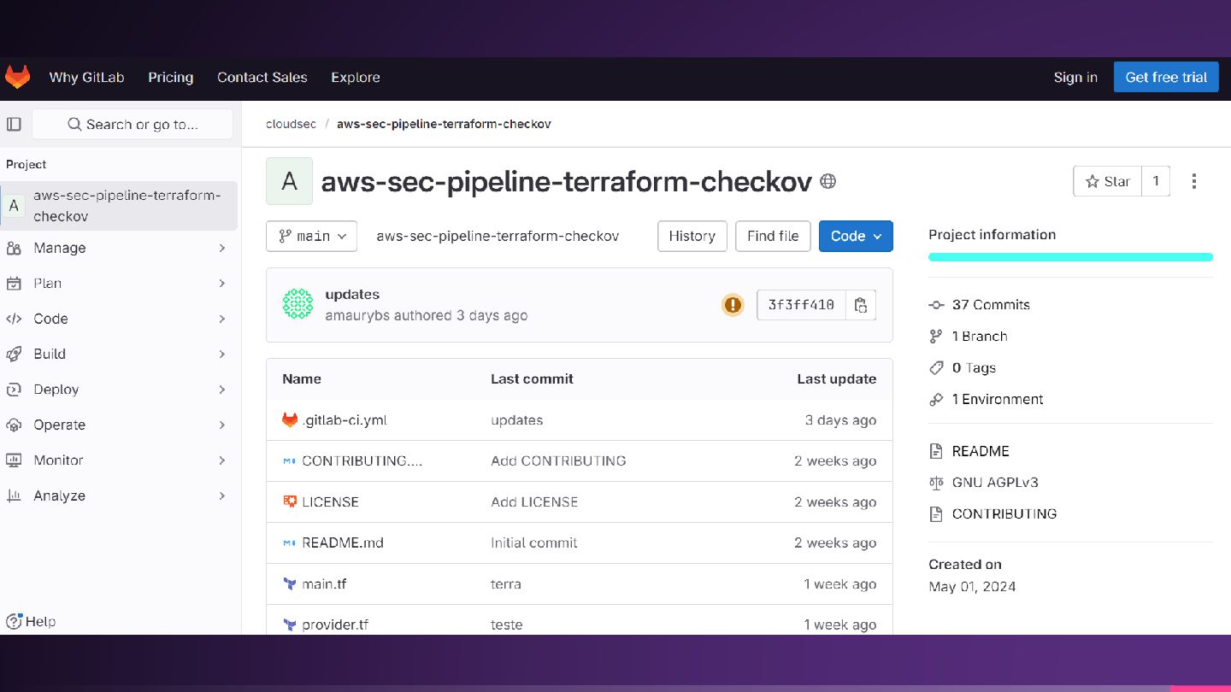Open the .gitlab-ci.yml file

345,420
